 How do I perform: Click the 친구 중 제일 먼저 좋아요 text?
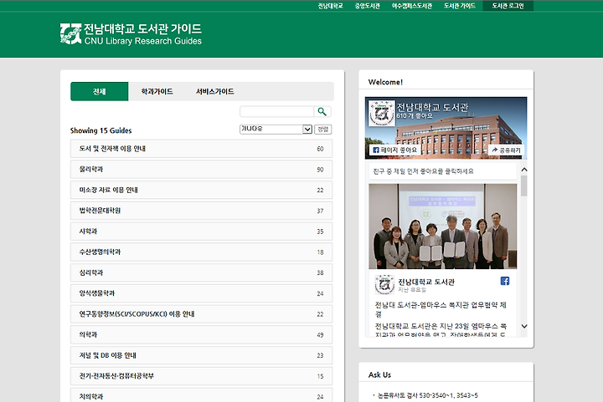(424, 171)
